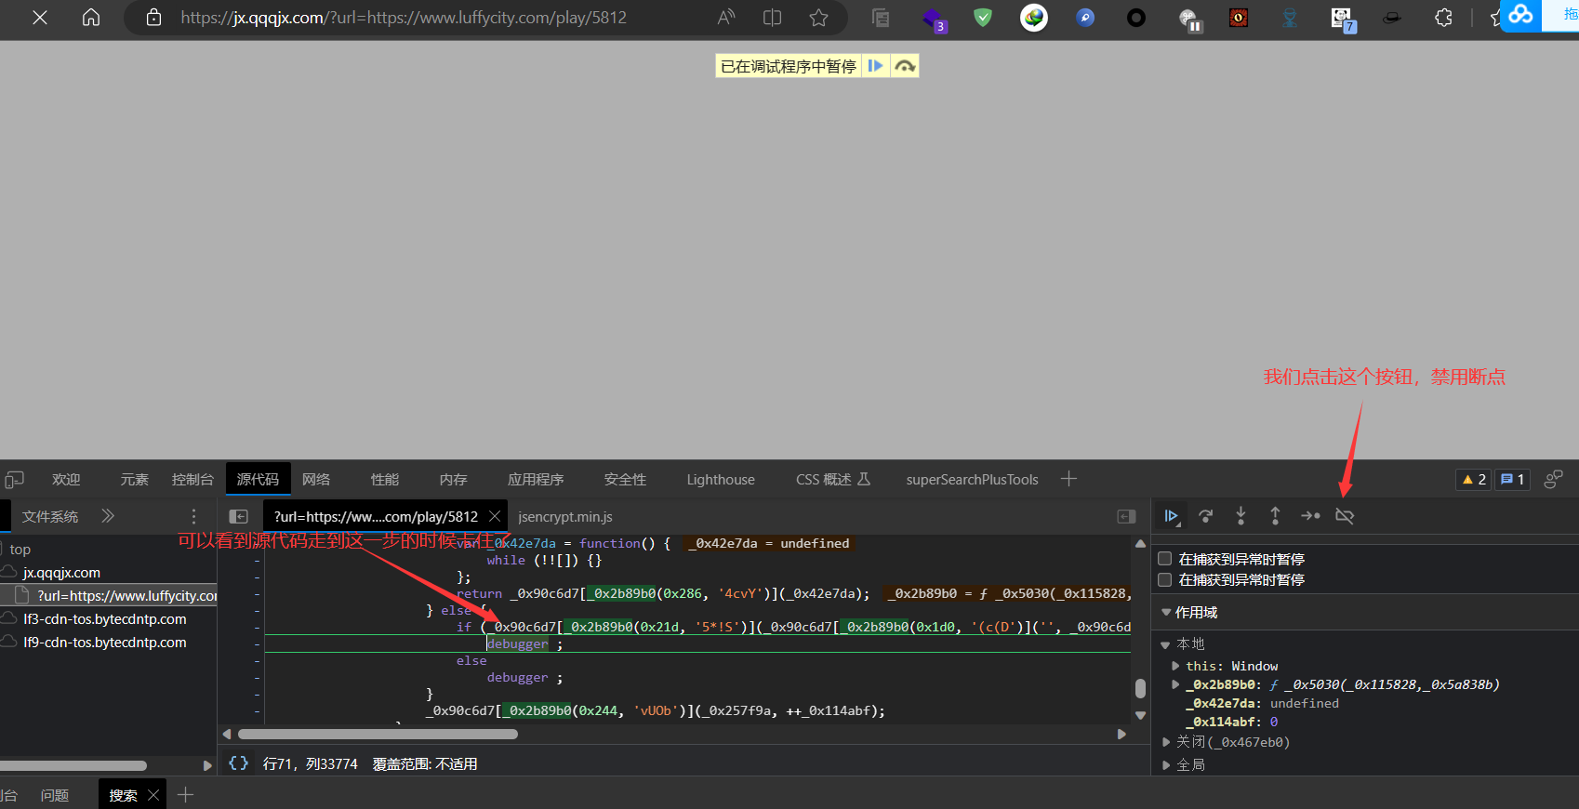Open the red square extension icon
Viewport: 1579px width, 809px height.
click(x=1239, y=18)
